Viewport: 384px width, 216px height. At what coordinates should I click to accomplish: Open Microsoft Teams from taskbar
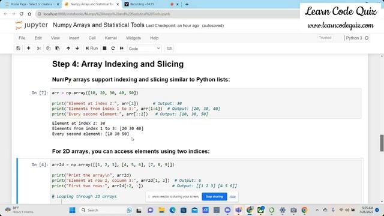click(239, 210)
